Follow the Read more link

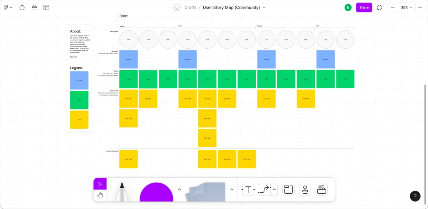click(x=73, y=57)
